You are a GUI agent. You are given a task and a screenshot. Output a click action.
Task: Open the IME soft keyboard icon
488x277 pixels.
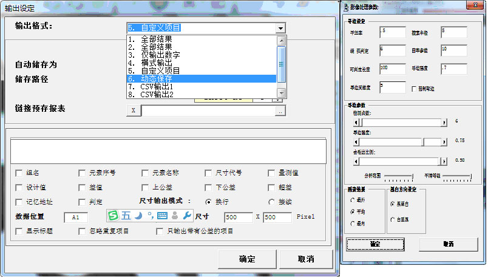[x=162, y=216]
